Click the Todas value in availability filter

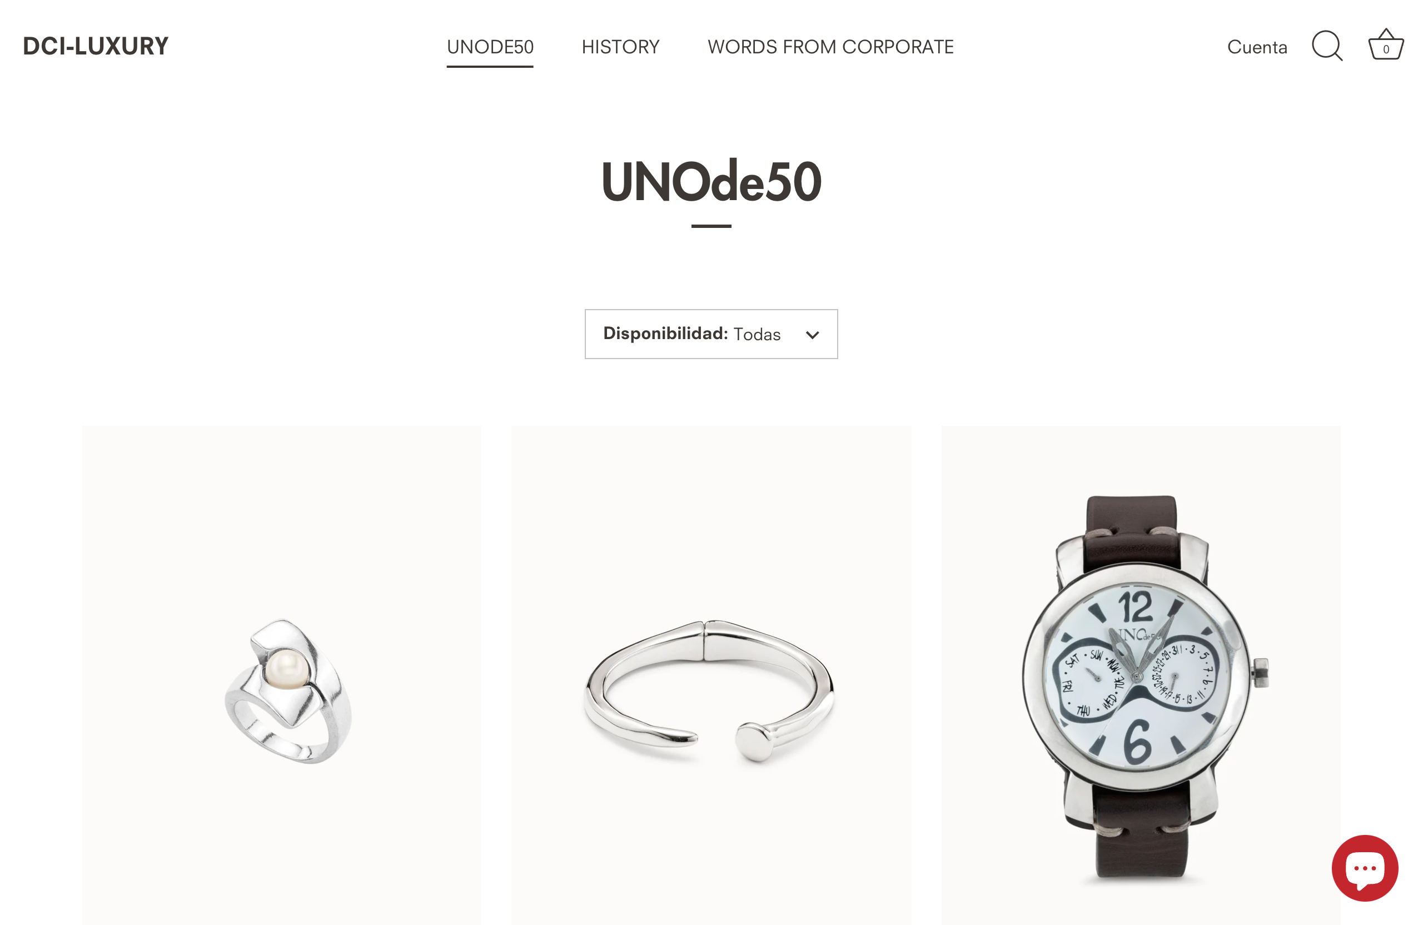tap(757, 334)
